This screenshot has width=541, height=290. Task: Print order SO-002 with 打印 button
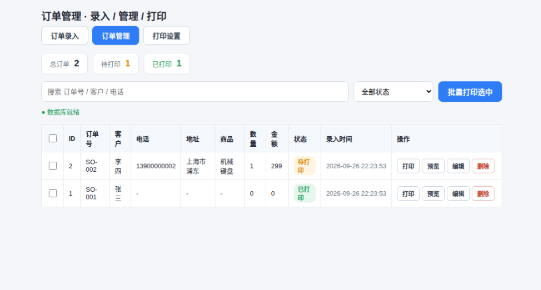[x=408, y=166]
